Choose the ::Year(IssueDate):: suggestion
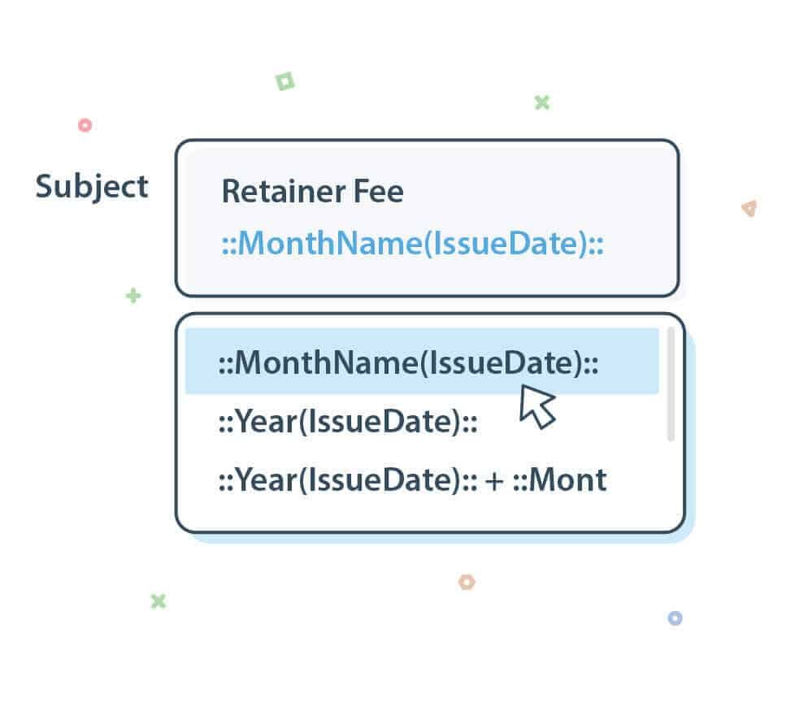This screenshot has width=795, height=707. click(347, 423)
